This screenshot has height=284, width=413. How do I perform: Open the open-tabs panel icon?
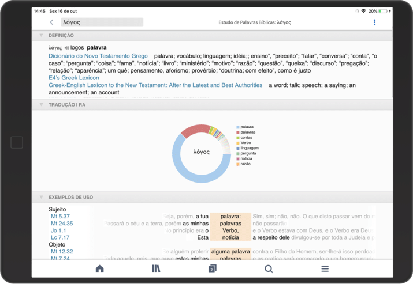click(x=212, y=269)
